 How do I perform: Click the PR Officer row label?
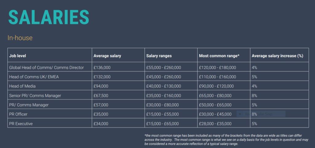tap(20, 114)
